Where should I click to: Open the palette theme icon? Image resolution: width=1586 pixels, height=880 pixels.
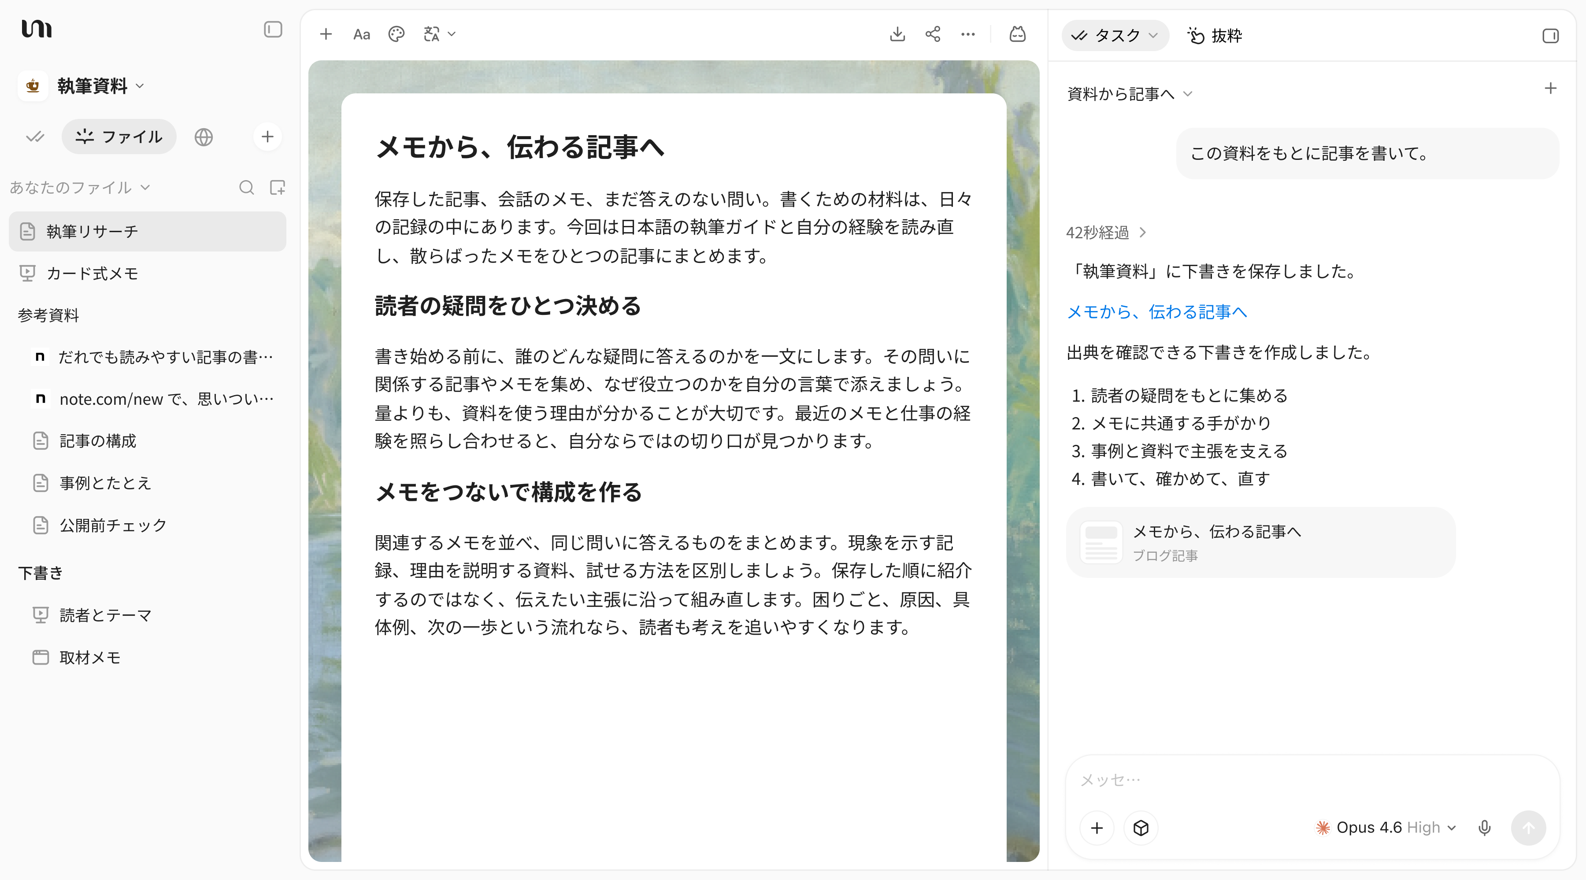(x=396, y=34)
